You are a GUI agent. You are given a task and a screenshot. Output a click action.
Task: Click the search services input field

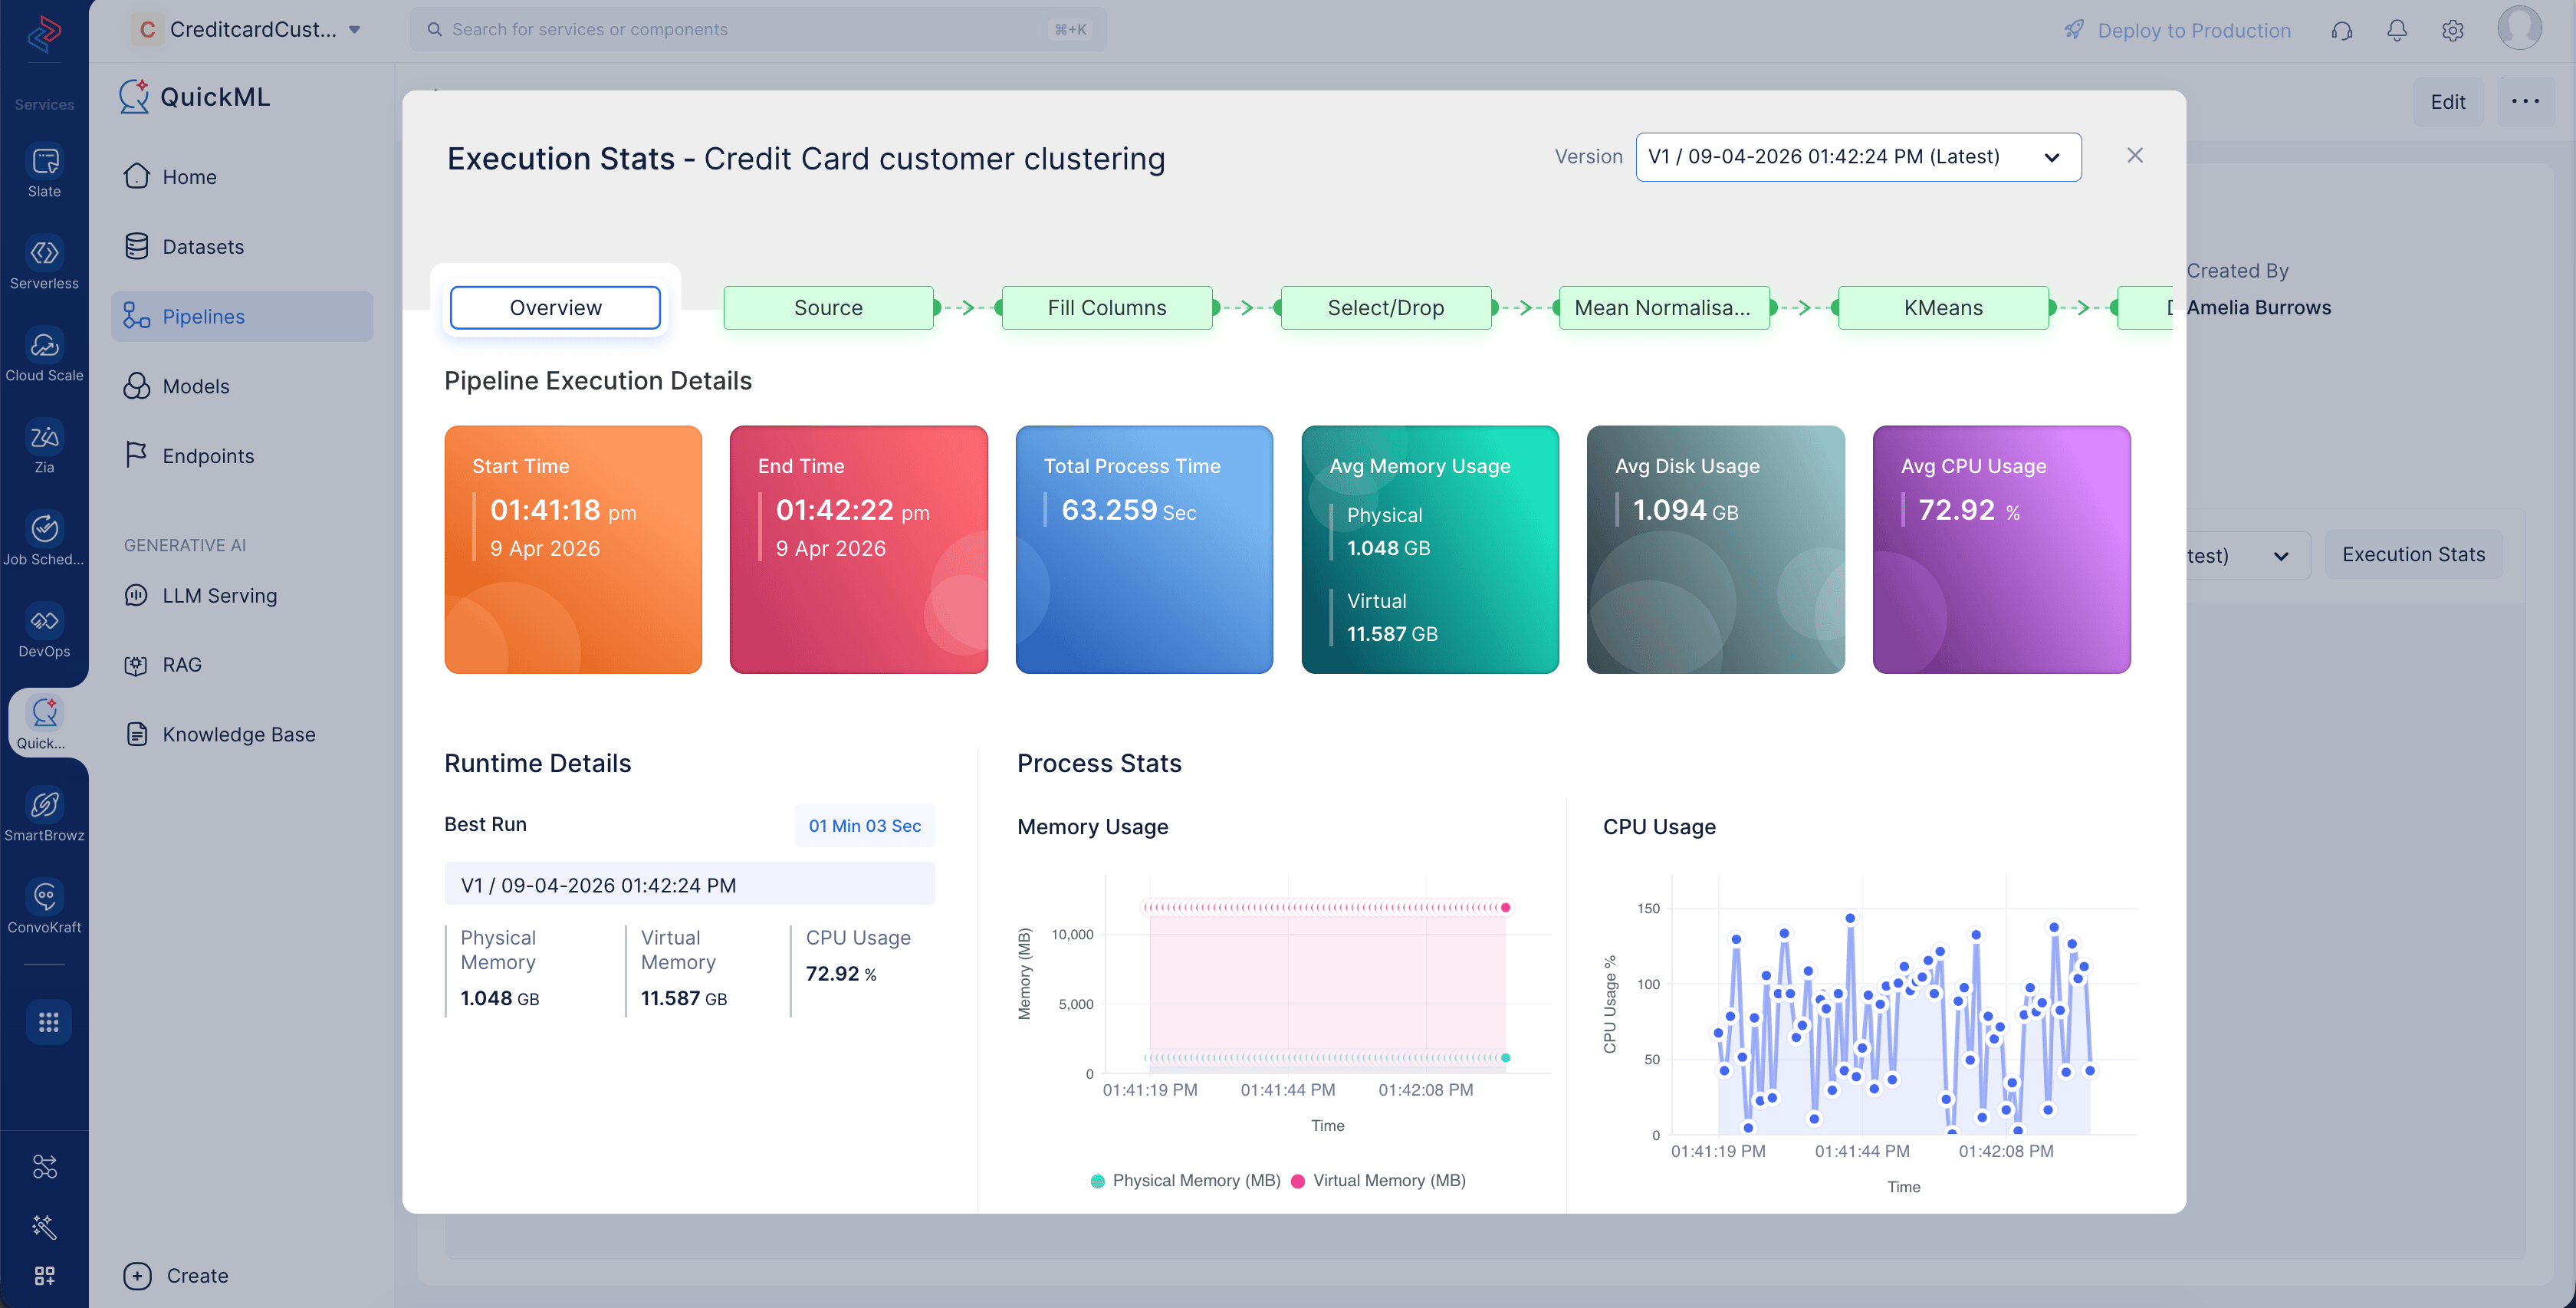(758, 30)
